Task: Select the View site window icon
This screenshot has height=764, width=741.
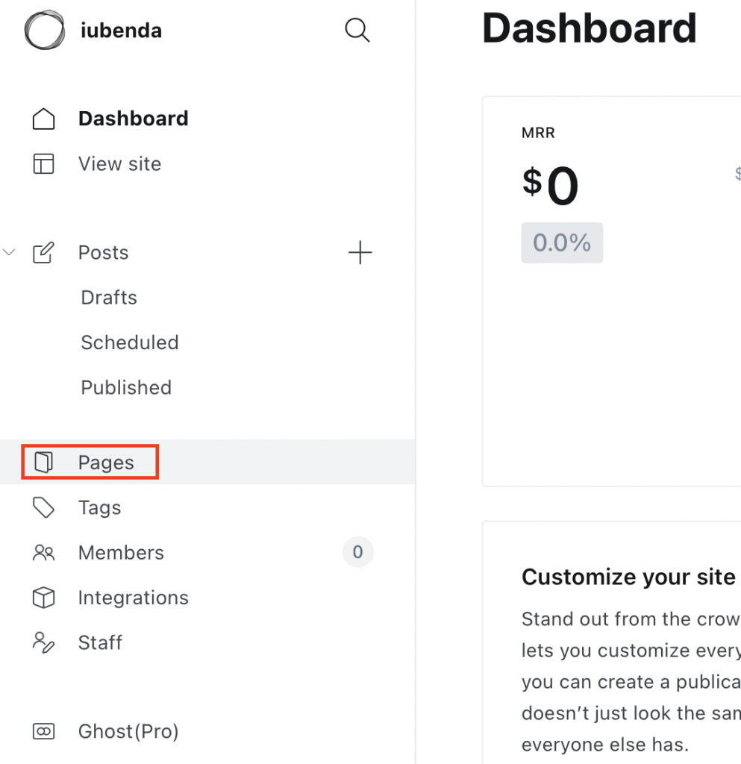Action: 43,163
